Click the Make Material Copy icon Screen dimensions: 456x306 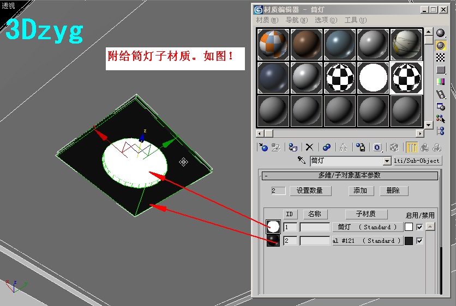click(327, 147)
